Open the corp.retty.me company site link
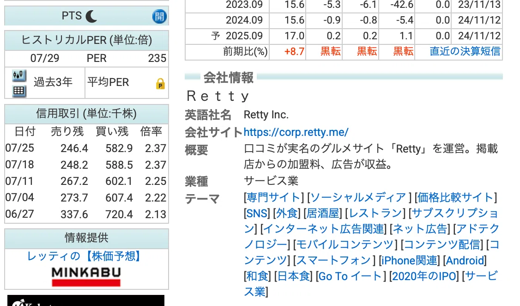 point(296,132)
